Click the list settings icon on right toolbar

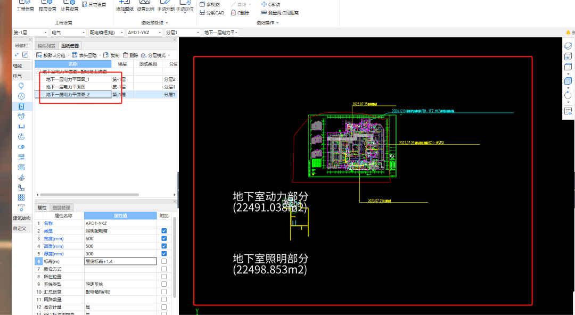click(568, 111)
